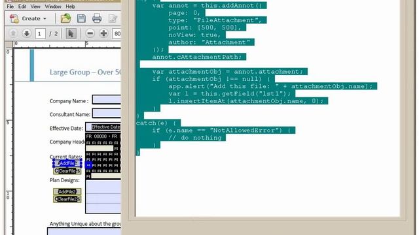Click the zoom in plus icon
This screenshot has width=419, height=235.
pyautogui.click(x=103, y=33)
